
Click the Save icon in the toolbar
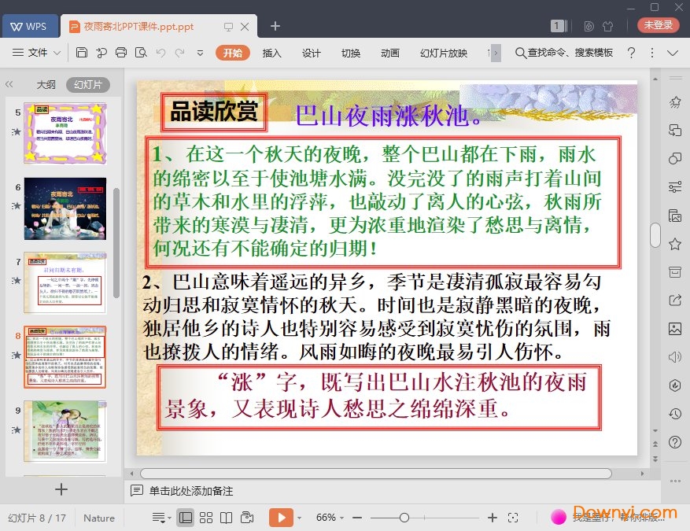click(x=82, y=53)
